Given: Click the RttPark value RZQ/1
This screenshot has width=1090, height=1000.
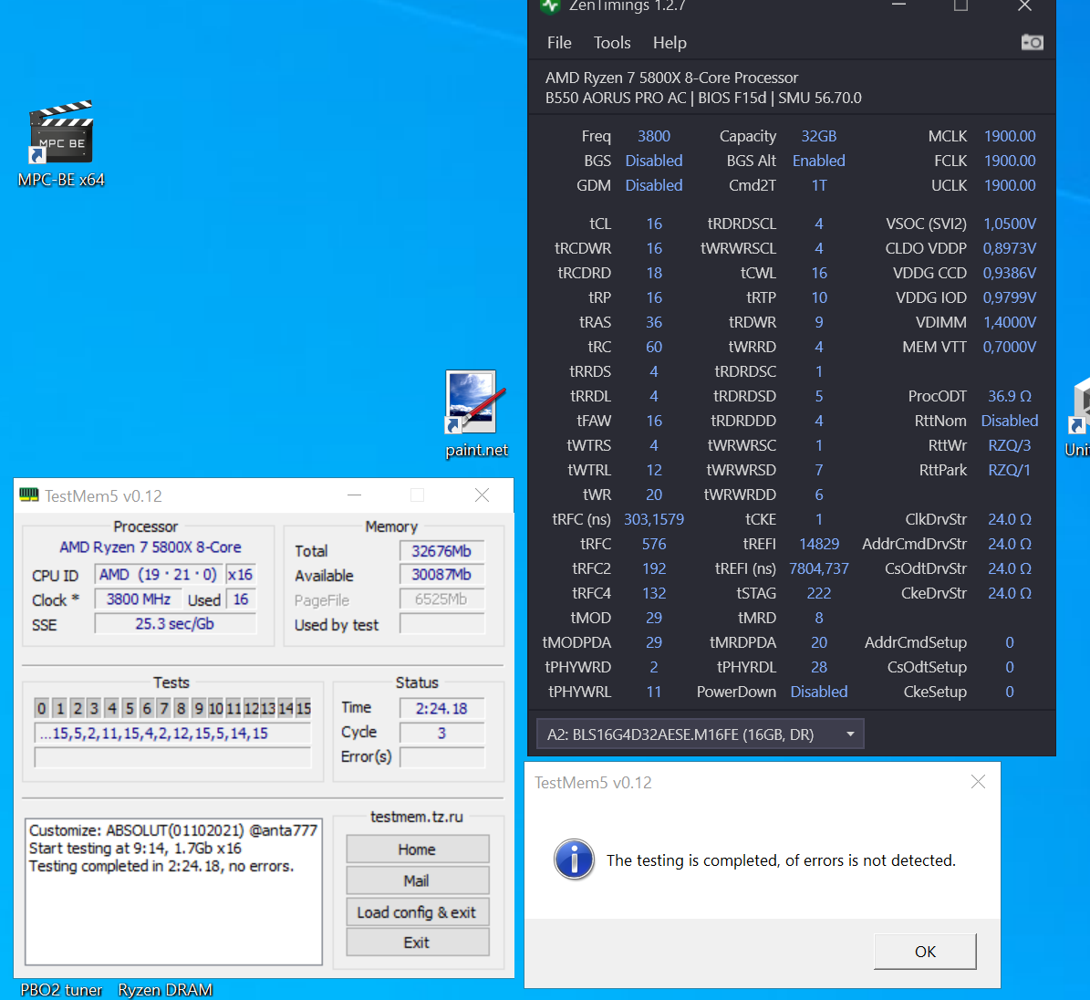Looking at the screenshot, I should coord(1010,470).
